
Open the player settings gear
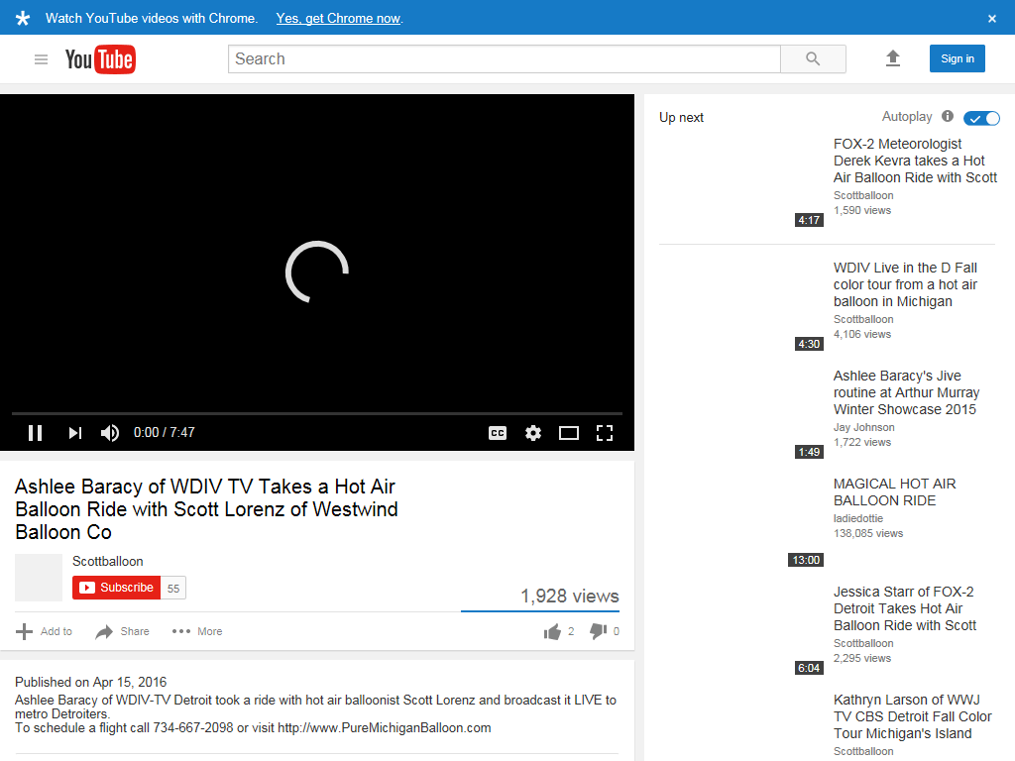click(x=532, y=433)
